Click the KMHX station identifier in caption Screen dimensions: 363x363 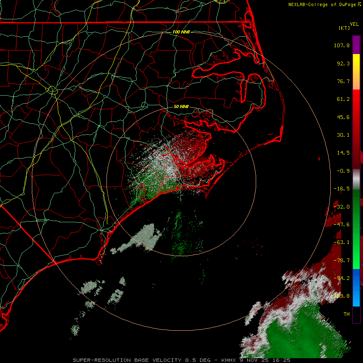(x=229, y=360)
